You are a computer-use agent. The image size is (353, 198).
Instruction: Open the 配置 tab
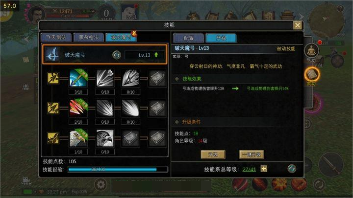(x=188, y=38)
